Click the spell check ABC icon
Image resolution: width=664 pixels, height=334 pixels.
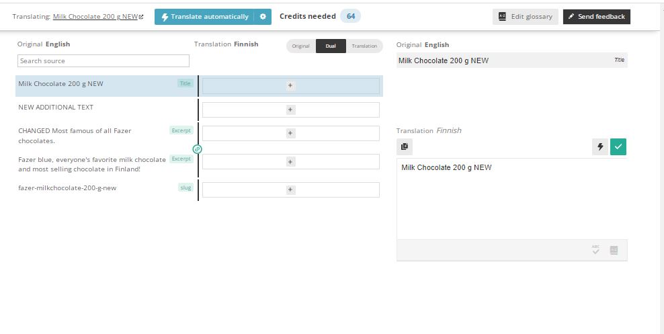coord(595,250)
